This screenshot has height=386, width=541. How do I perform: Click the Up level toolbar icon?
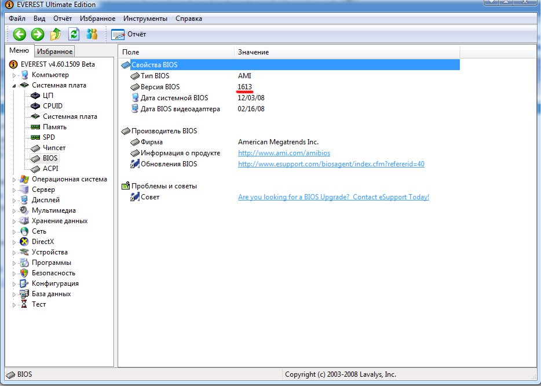click(x=56, y=34)
